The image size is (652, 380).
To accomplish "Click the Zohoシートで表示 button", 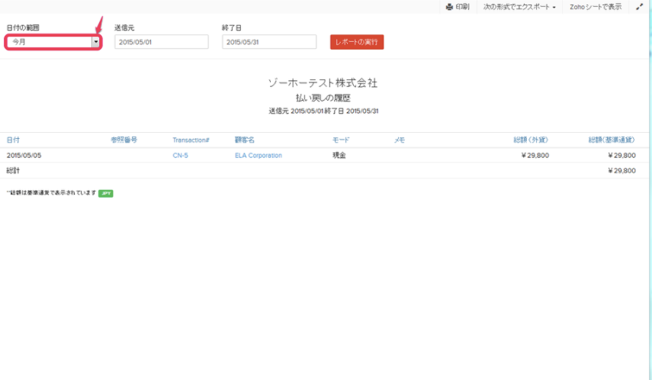I will pos(595,7).
